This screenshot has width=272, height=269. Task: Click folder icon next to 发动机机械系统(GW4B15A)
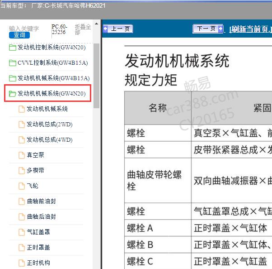coord(13,78)
